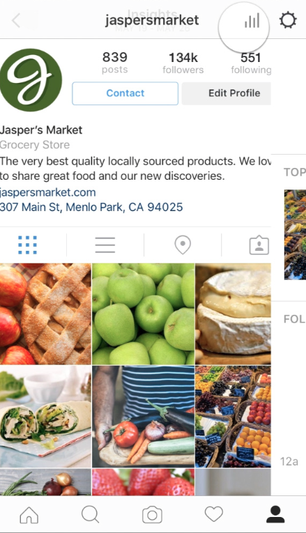Screen dimensions: 306x533
Task: Open the activity heart tab
Action: pyautogui.click(x=214, y=514)
